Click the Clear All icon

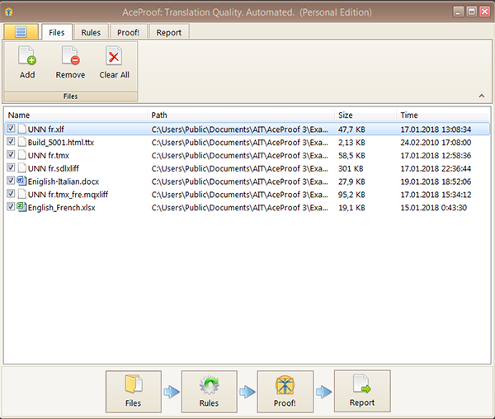pyautogui.click(x=114, y=55)
